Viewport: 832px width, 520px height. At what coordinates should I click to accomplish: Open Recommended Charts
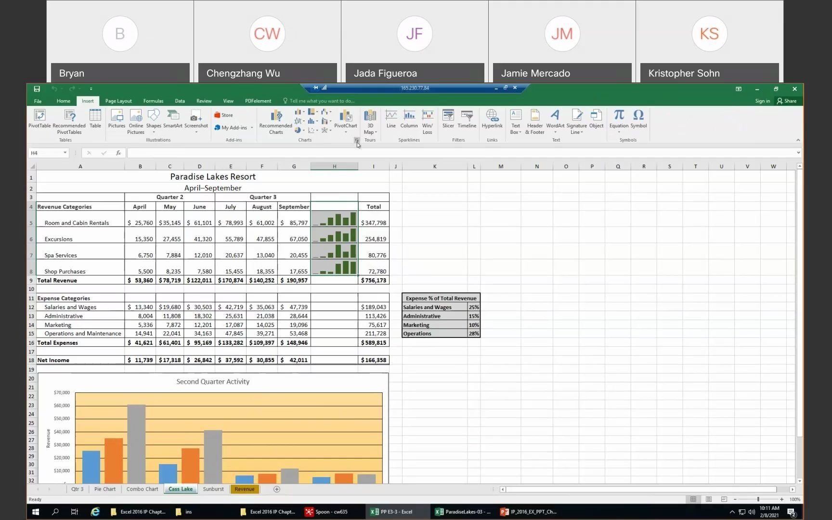pyautogui.click(x=276, y=122)
